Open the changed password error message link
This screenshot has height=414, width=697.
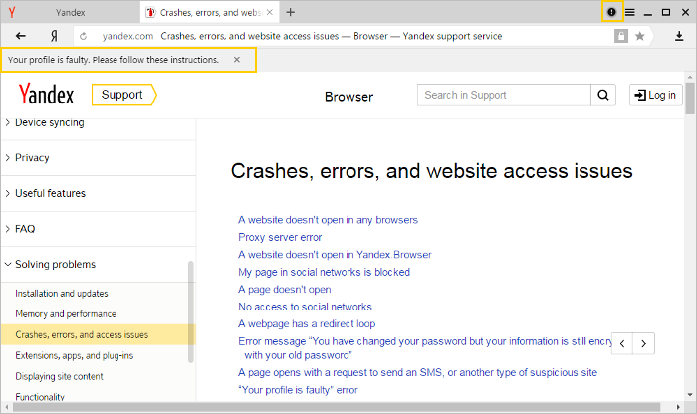pyautogui.click(x=425, y=348)
